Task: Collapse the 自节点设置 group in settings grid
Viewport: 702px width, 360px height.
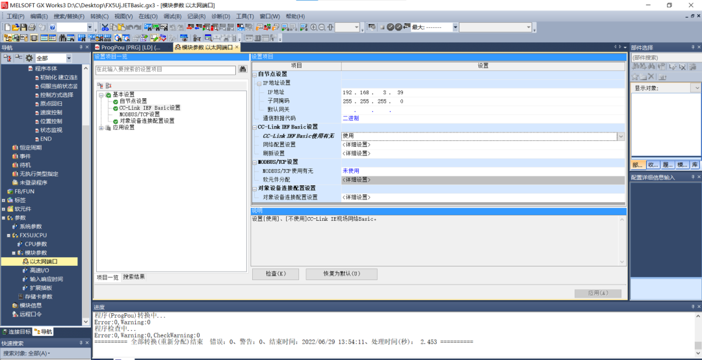Action: tap(255, 74)
